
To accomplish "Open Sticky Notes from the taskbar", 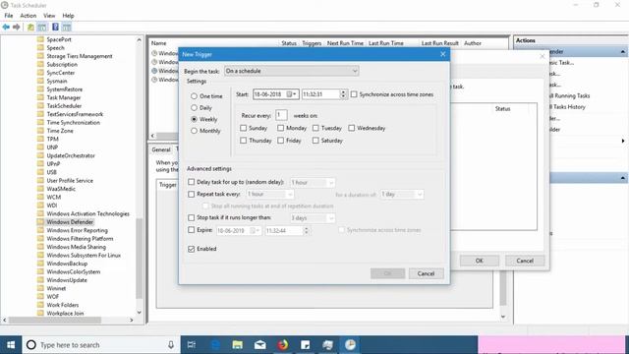I will tap(306, 345).
